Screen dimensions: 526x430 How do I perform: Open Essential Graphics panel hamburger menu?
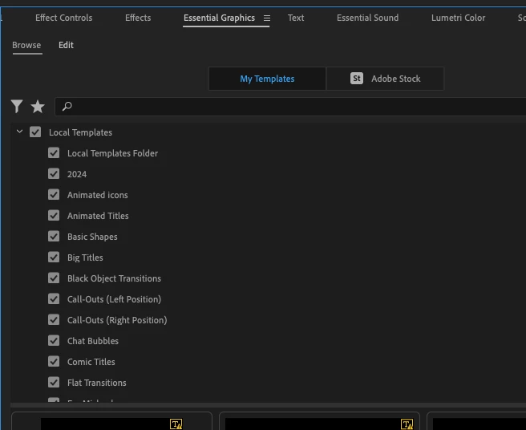click(267, 18)
